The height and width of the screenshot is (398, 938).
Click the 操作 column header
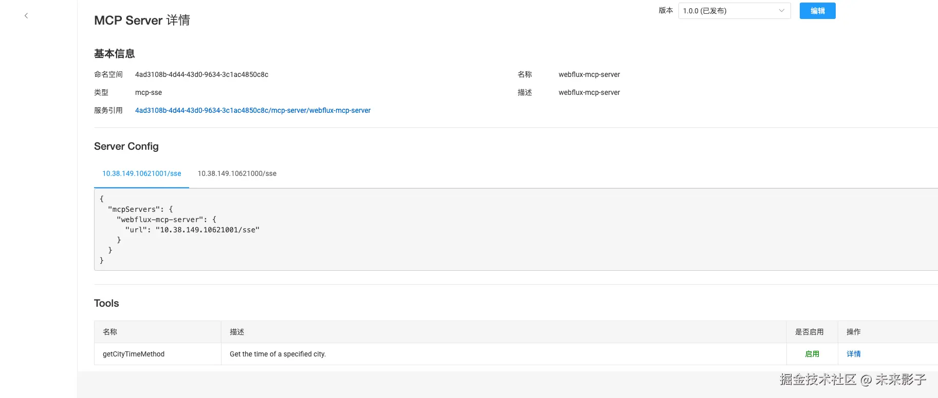click(854, 332)
